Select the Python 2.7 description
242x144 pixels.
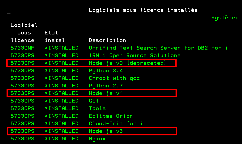pyautogui.click(x=106, y=86)
